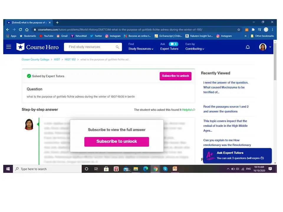Click the browser forward arrow
The image size is (283, 212).
[x=14, y=29]
